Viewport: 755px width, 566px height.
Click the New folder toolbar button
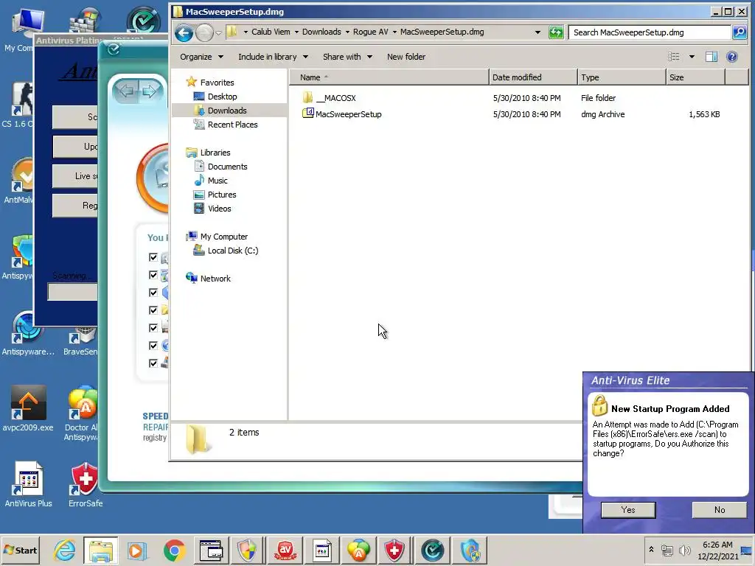[406, 57]
